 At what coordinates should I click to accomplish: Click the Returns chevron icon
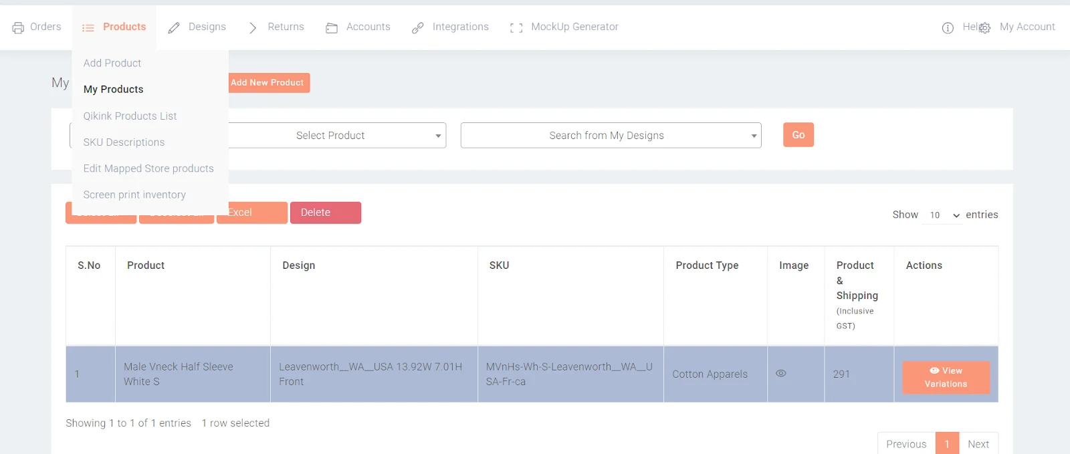coord(253,27)
